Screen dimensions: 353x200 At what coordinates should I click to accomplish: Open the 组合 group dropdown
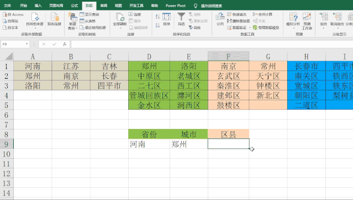point(324,21)
